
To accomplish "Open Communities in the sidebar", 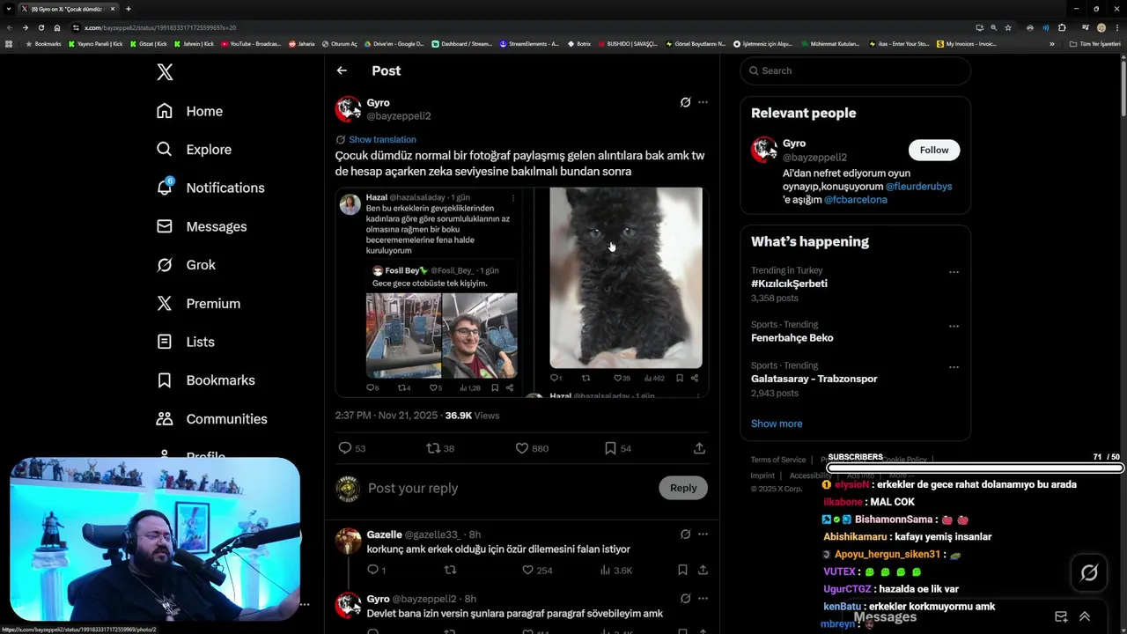I will coord(211,419).
